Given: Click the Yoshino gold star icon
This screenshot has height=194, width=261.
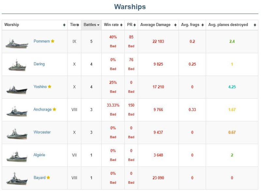Looking at the screenshot, I should point(50,87).
